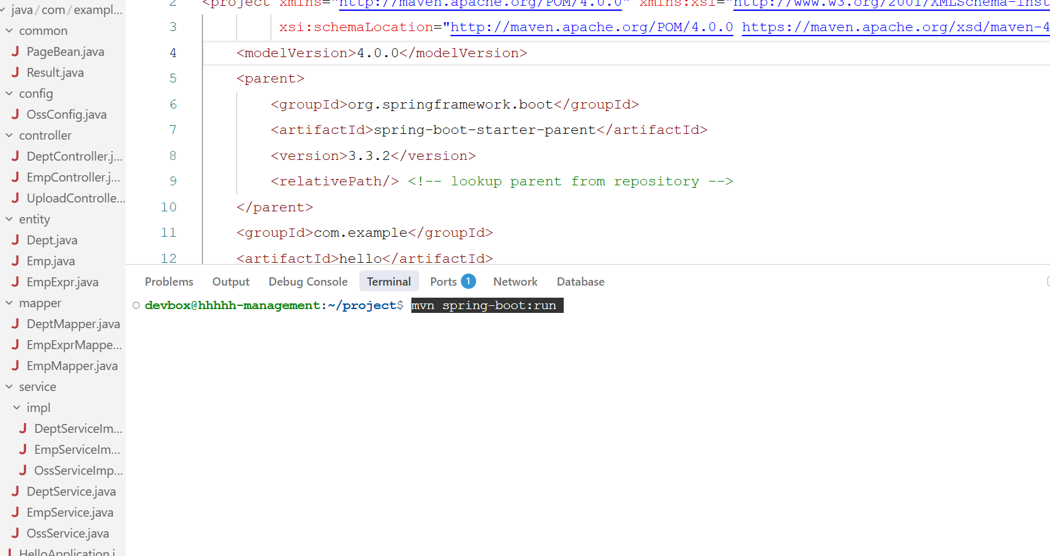Open the Network tab
The image size is (1050, 556).
[515, 281]
